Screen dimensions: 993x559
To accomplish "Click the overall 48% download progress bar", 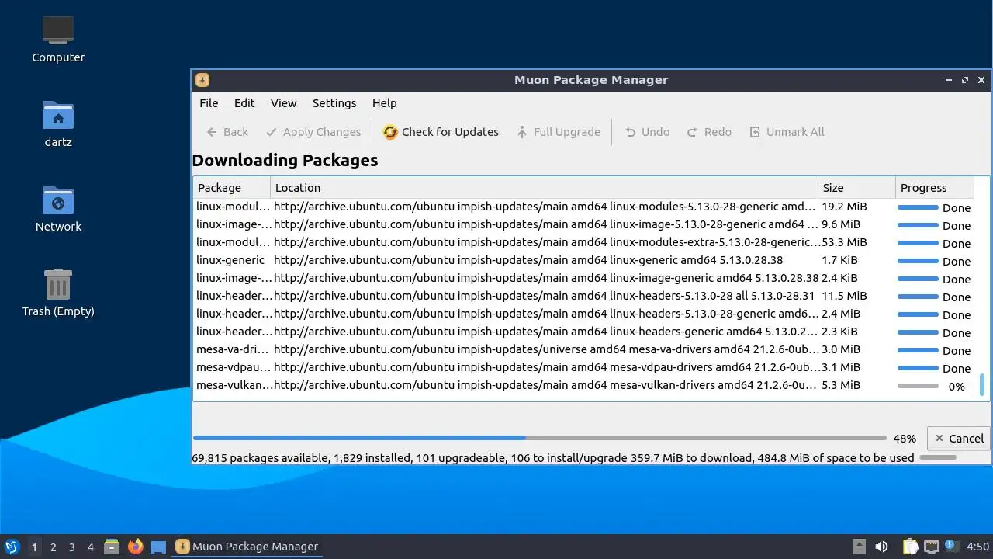I will click(539, 439).
